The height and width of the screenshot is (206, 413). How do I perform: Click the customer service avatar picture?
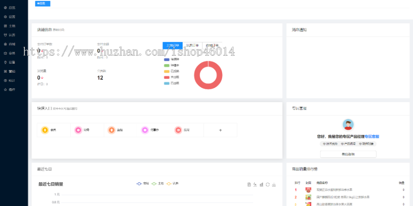tap(348, 125)
